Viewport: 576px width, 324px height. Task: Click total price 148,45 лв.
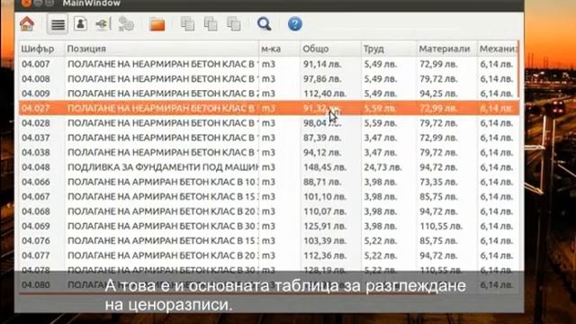click(325, 167)
